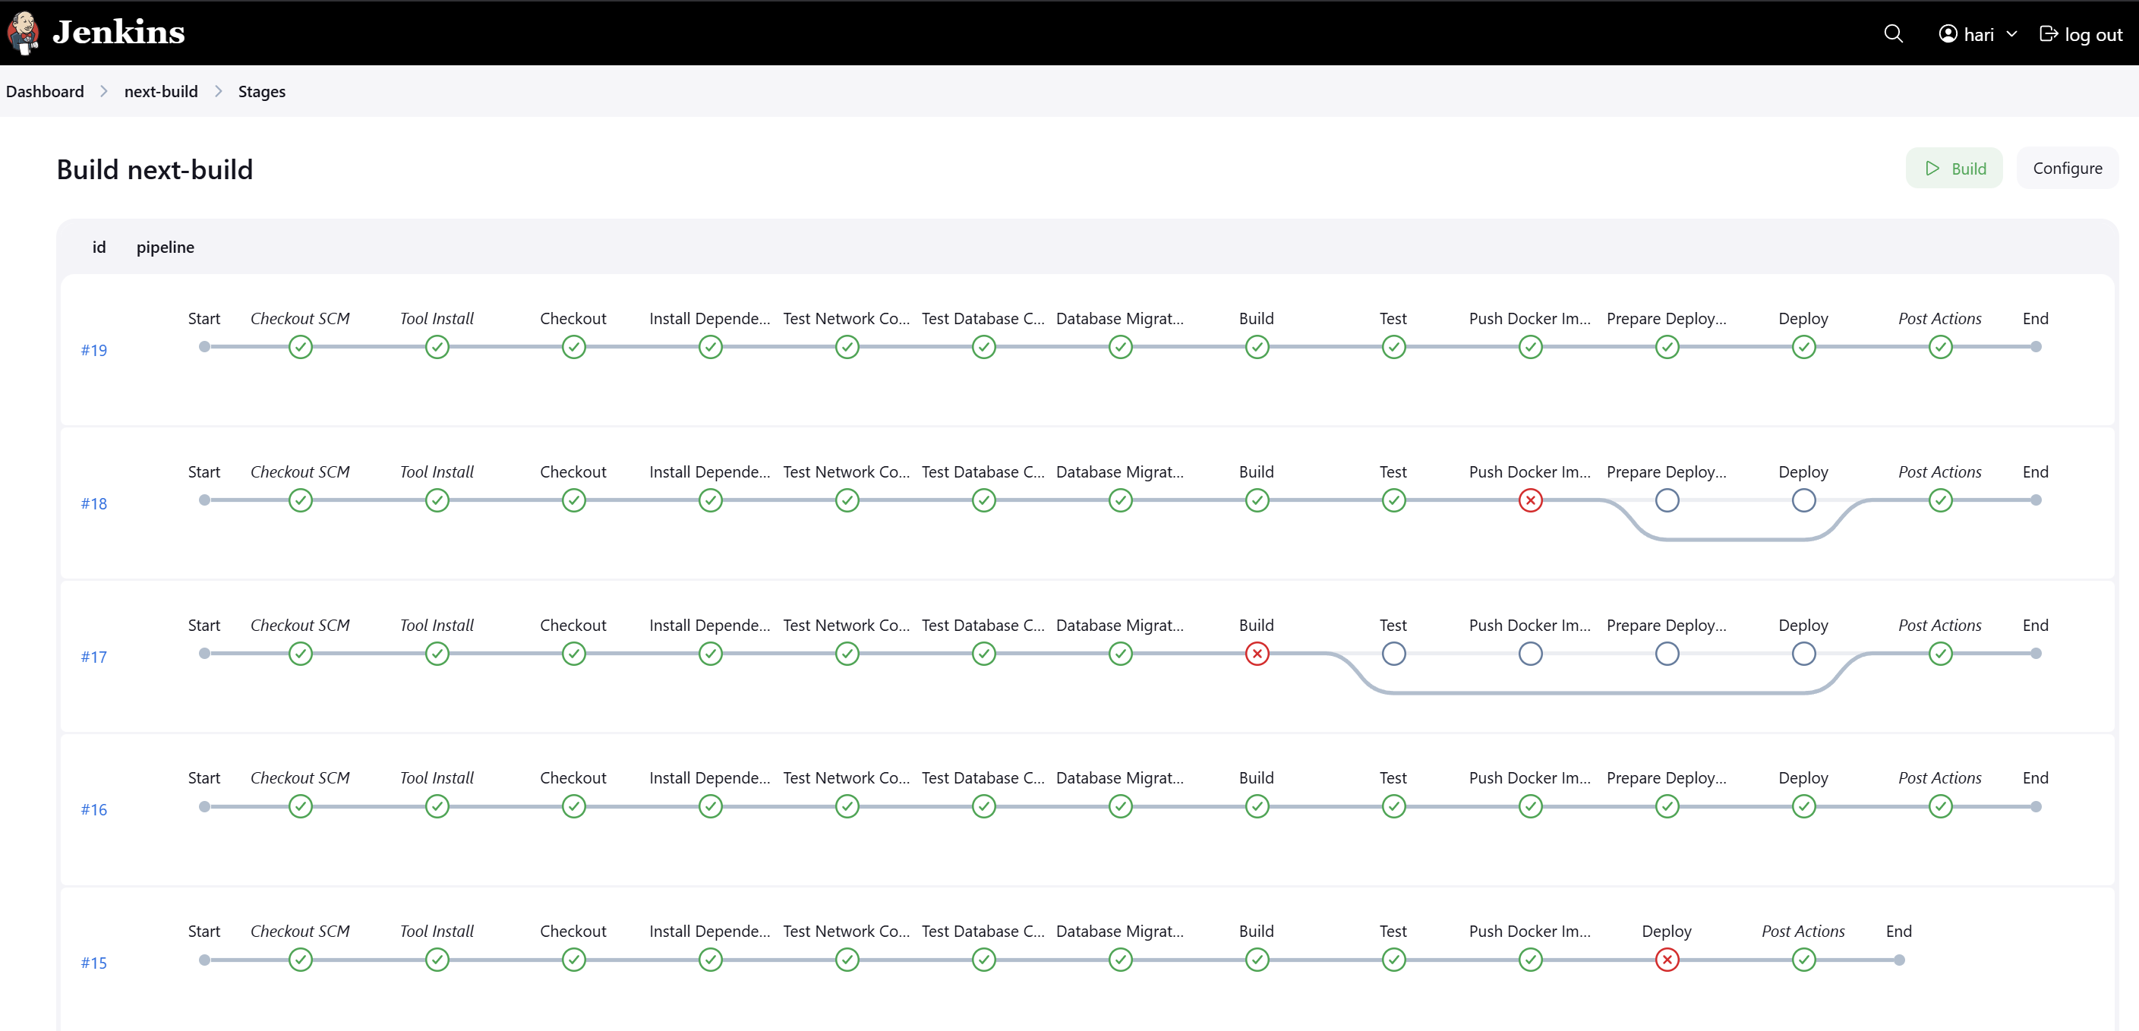
Task: Open build #16 link
Action: point(94,809)
